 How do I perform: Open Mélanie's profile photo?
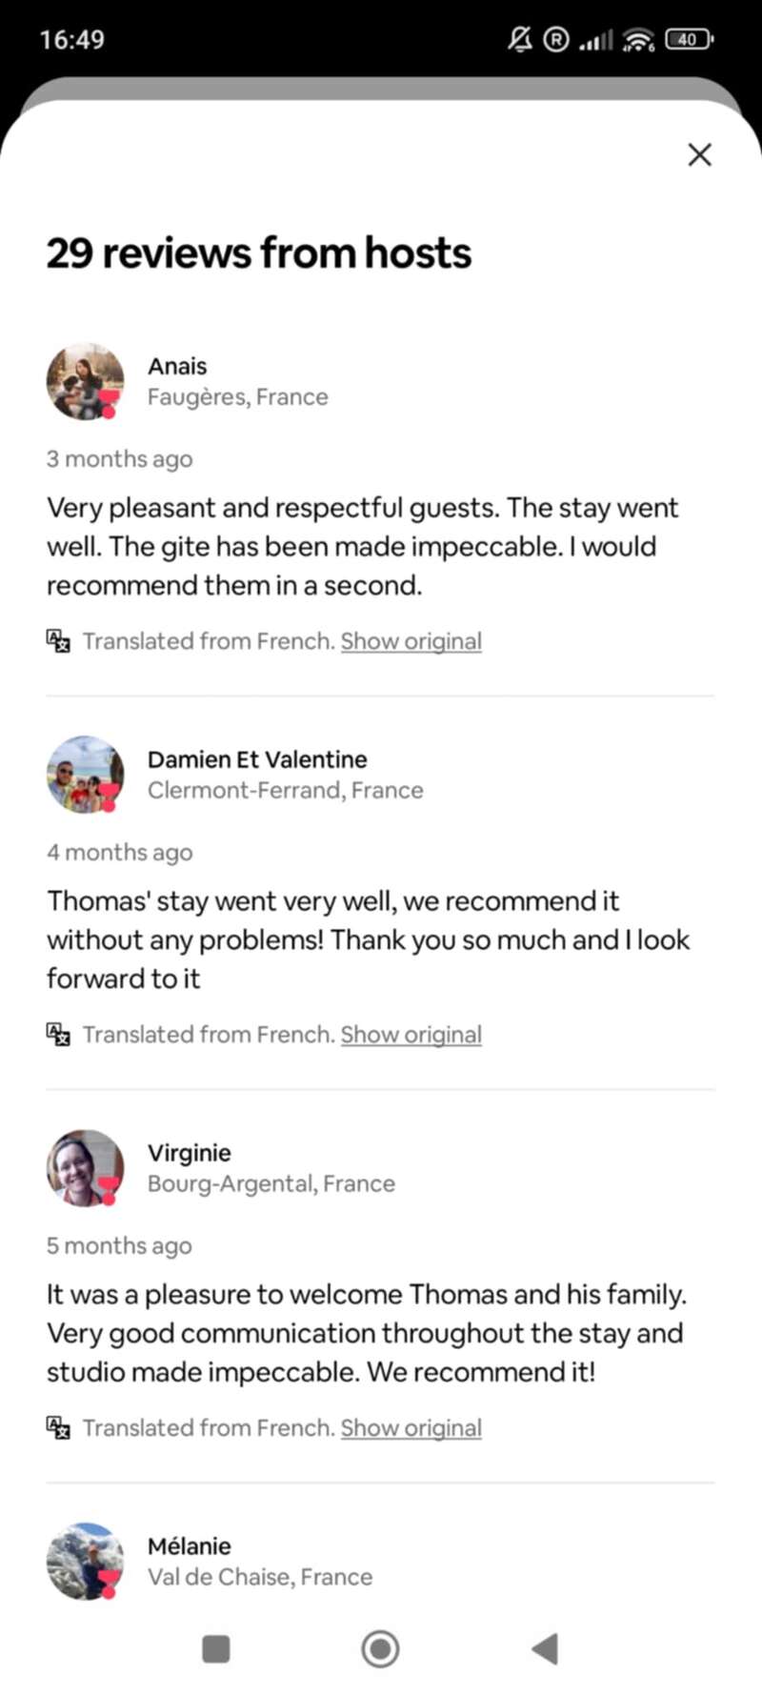point(85,1561)
